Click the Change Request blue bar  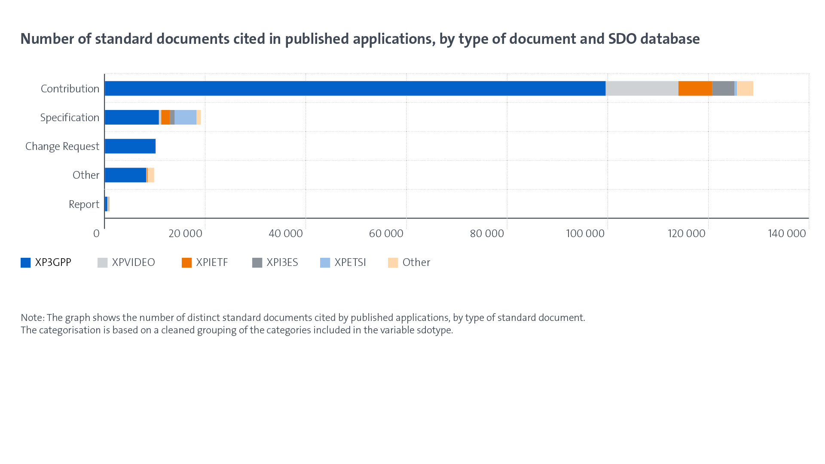[130, 146]
